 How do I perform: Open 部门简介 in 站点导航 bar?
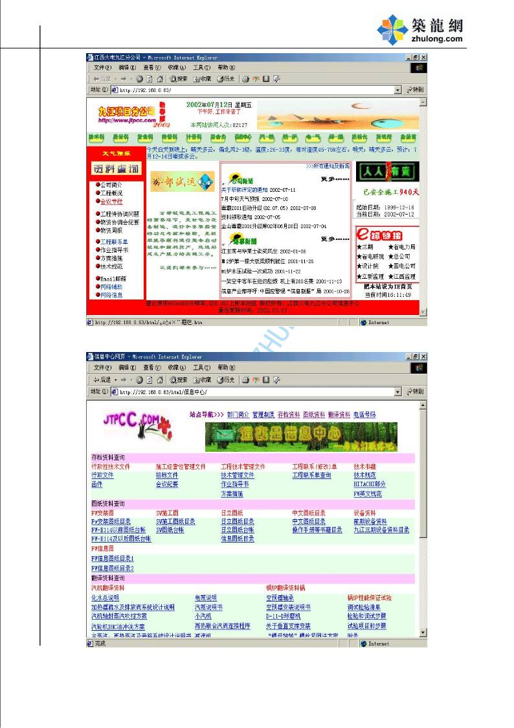click(238, 415)
